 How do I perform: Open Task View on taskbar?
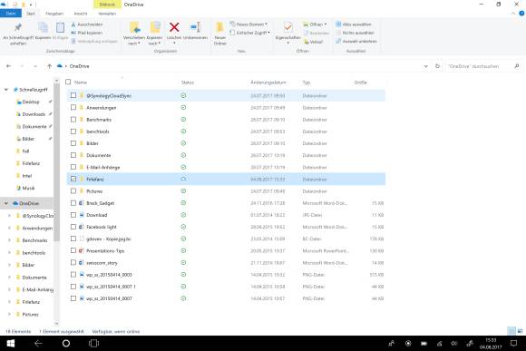(93, 343)
